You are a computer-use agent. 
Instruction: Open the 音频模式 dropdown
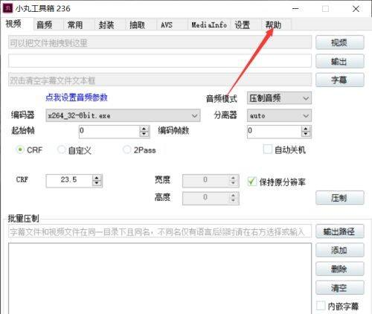(x=279, y=98)
